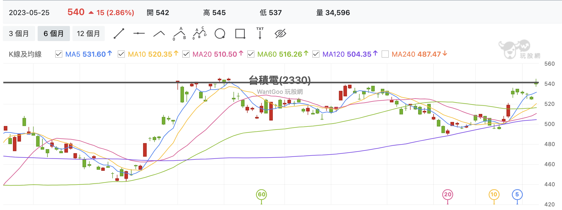
Task: Enable the MA240 moving average checkbox
Action: pos(385,54)
